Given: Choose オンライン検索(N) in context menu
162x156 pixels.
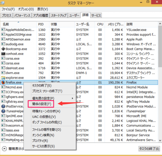Looking at the screenshot, I should (53, 135).
